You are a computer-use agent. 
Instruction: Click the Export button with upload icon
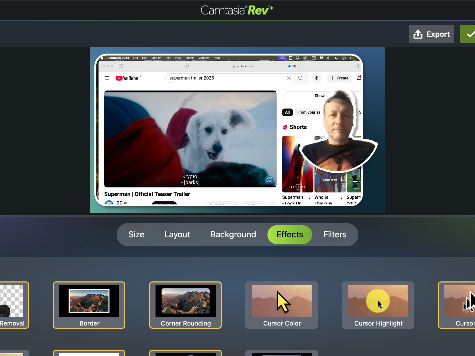point(431,34)
